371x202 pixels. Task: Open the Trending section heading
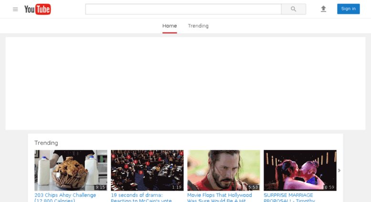pyautogui.click(x=46, y=143)
